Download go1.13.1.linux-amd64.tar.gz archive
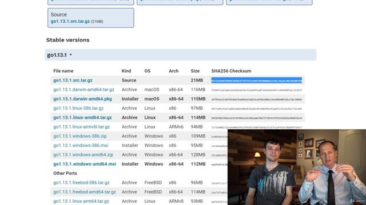Screen dimensions: 366x205 tap(82, 117)
